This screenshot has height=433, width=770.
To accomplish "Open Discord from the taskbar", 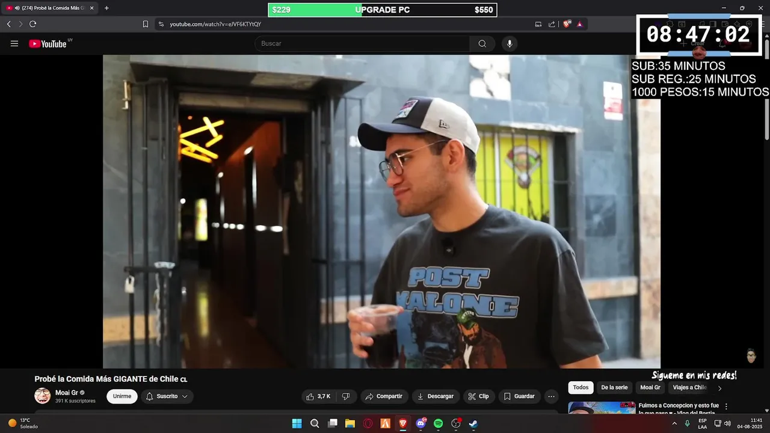I will coord(421,423).
